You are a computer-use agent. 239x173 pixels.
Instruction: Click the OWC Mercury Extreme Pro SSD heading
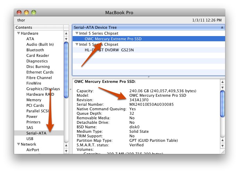click(105, 81)
